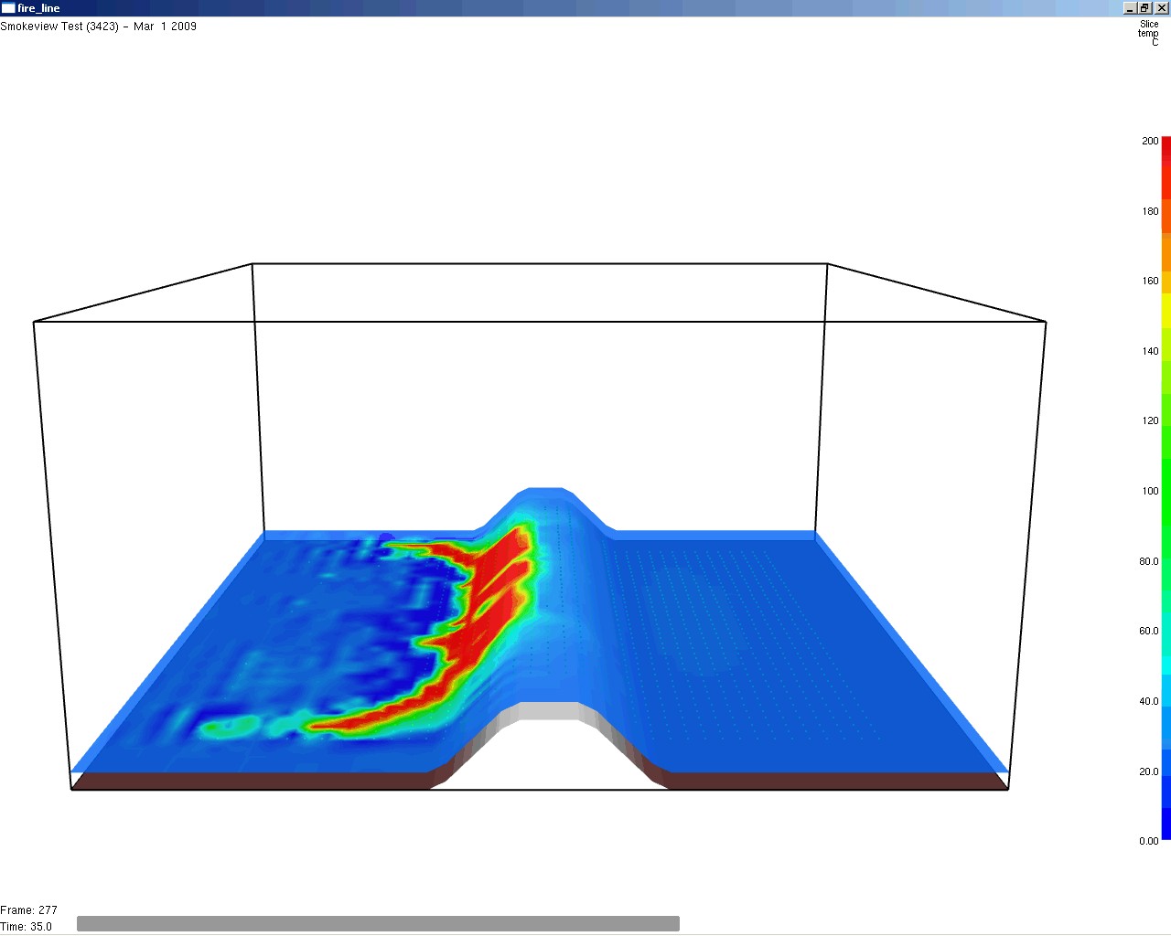Close the fire_line Smokeview window
The height and width of the screenshot is (936, 1171).
click(x=1161, y=8)
